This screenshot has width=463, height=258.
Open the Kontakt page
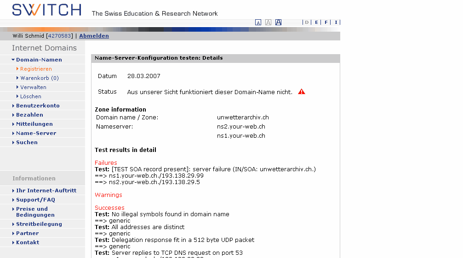(x=28, y=242)
